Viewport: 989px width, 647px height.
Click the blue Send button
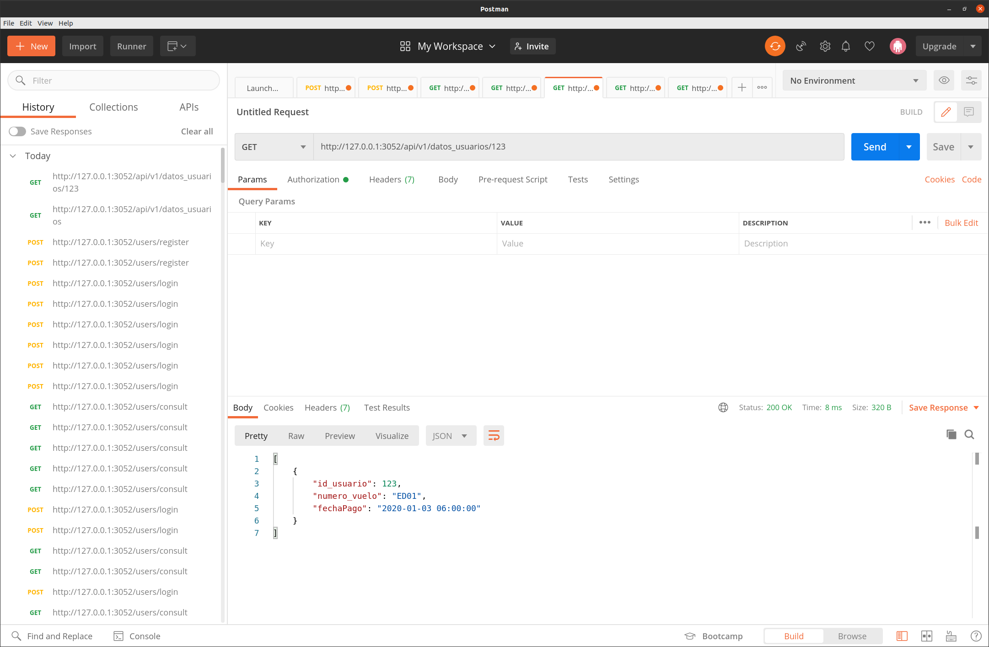875,147
